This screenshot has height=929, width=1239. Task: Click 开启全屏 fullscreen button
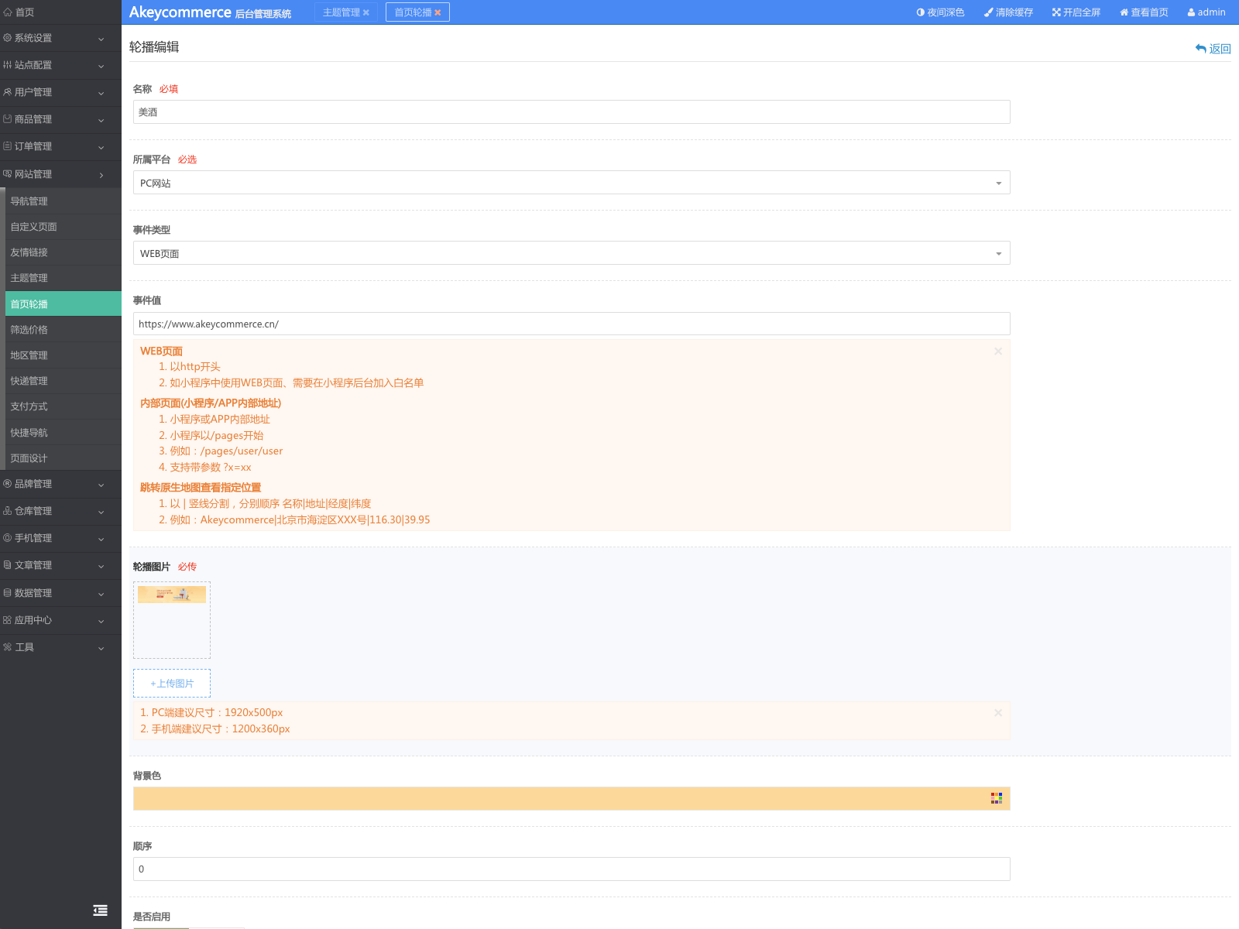pyautogui.click(x=1076, y=12)
